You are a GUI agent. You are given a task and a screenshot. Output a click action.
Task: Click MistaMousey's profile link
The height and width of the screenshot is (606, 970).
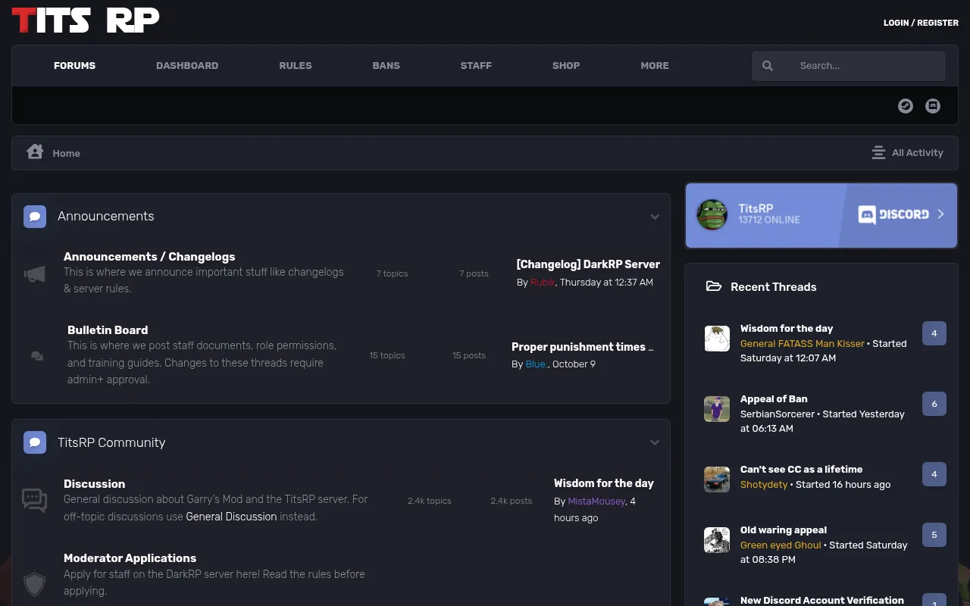pos(596,501)
